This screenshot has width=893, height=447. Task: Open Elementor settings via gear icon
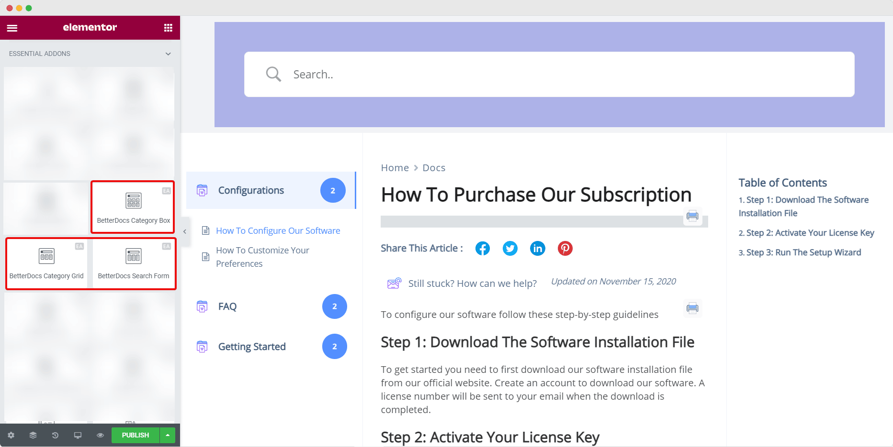click(x=11, y=435)
